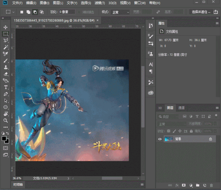Create a new layer
Viewport: 221px width, 190px height.
click(204, 185)
